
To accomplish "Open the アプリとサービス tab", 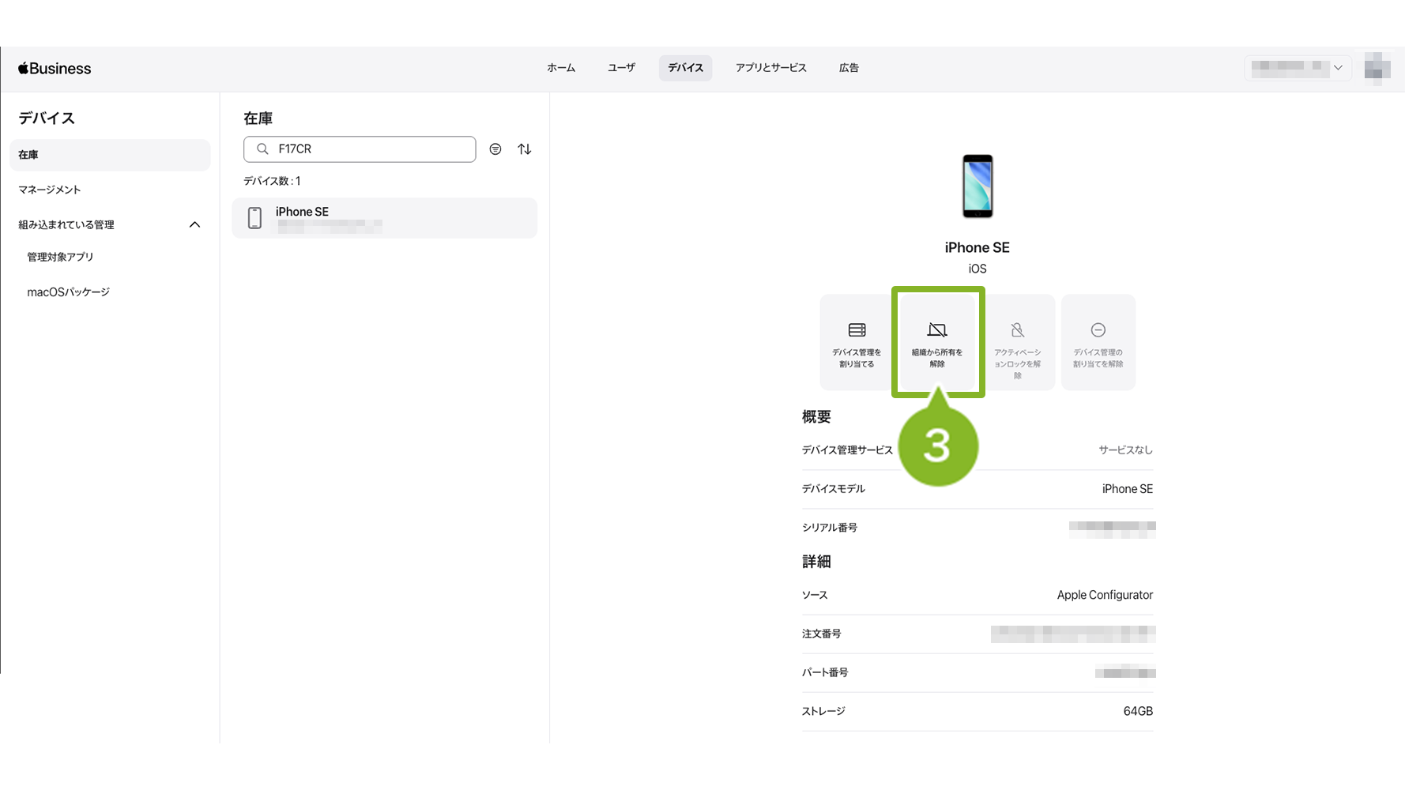I will (770, 68).
